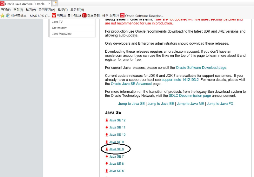Click Jump to Java FX
The image size is (254, 177).
[220, 104]
